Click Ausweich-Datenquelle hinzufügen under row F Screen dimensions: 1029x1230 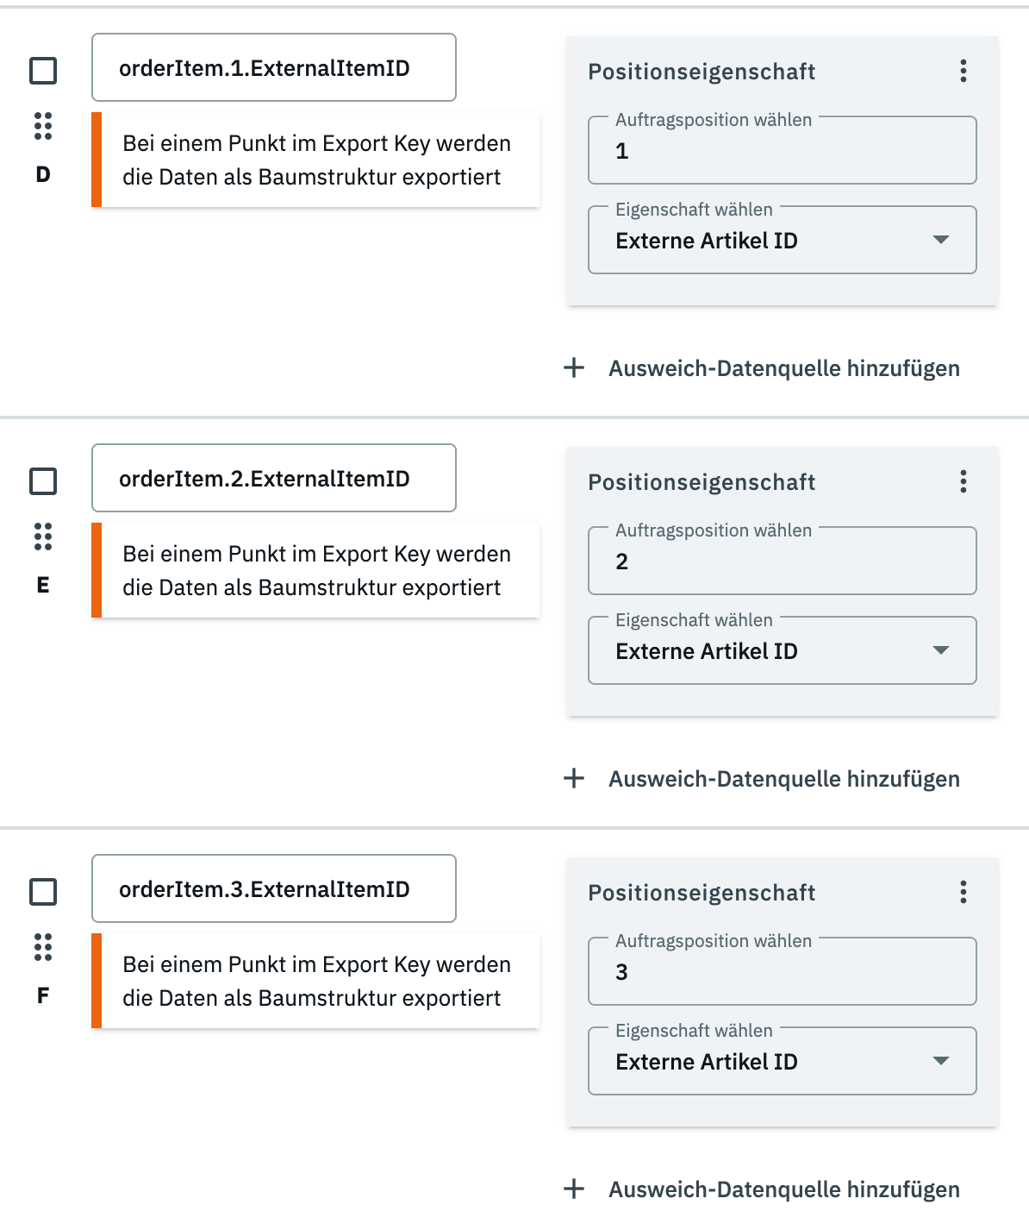pyautogui.click(x=783, y=1189)
